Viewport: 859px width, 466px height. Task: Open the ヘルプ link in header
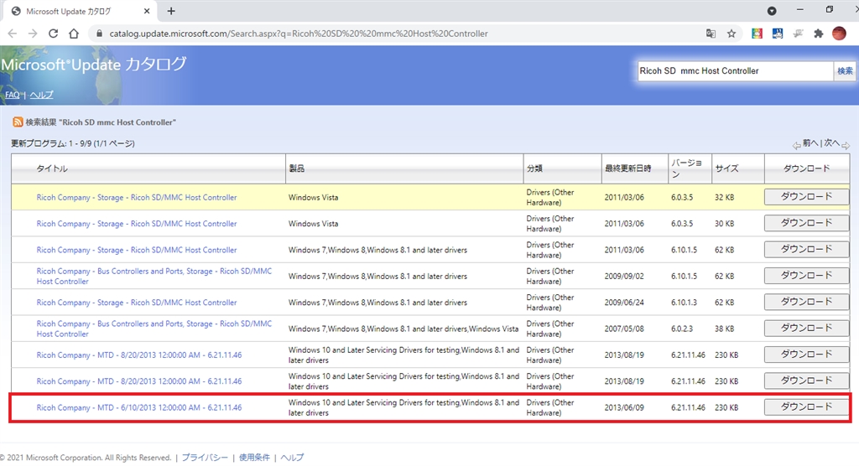pyautogui.click(x=42, y=95)
